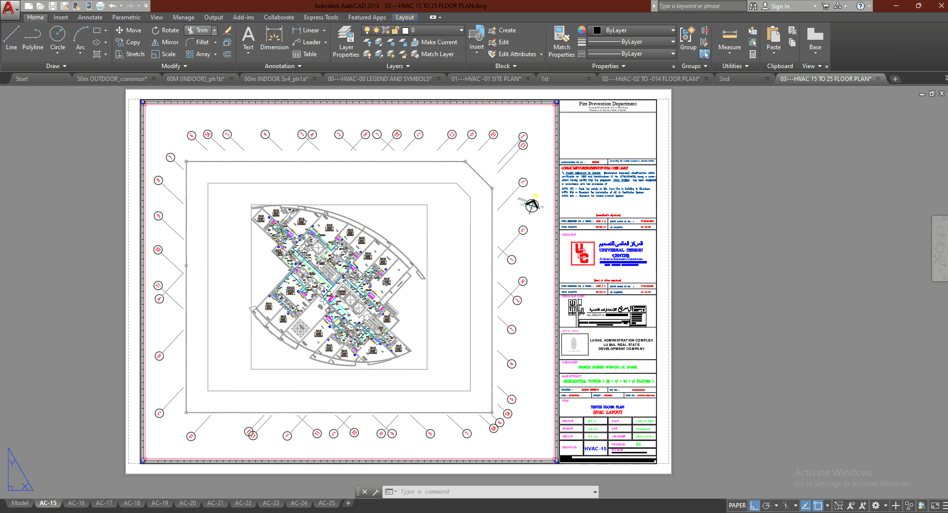This screenshot has height=513, width=948.
Task: Open the ByLayer color dropdown
Action: [x=632, y=30]
